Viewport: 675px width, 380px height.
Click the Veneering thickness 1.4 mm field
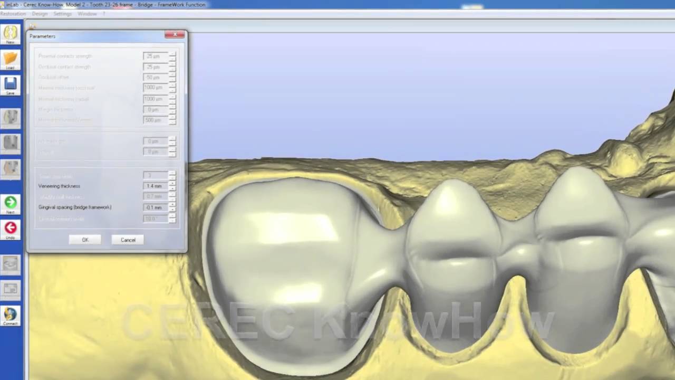(156, 186)
